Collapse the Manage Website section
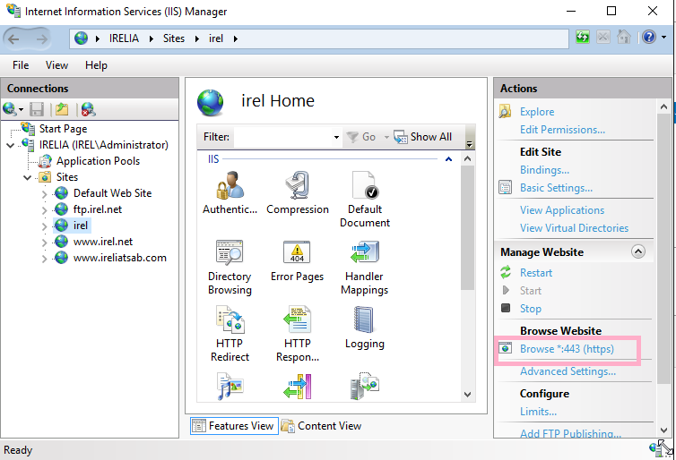The width and height of the screenshot is (676, 460). coord(638,251)
